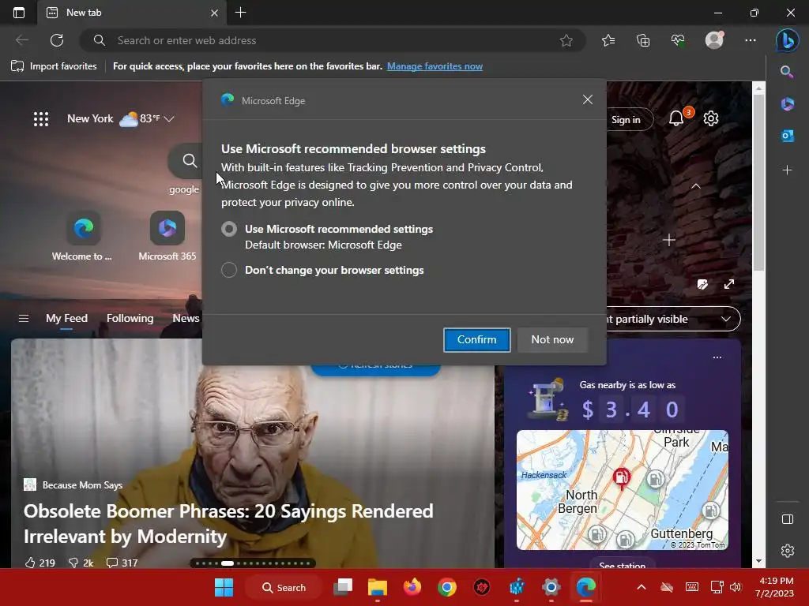Viewport: 809px width, 606px height.
Task: Switch to the My Feed tab
Action: [66, 319]
